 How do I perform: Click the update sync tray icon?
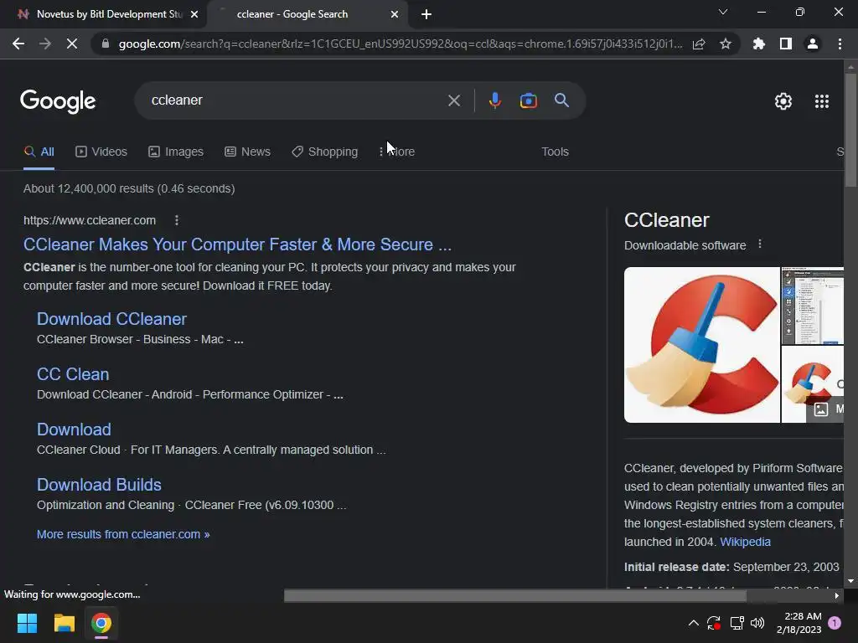click(714, 623)
